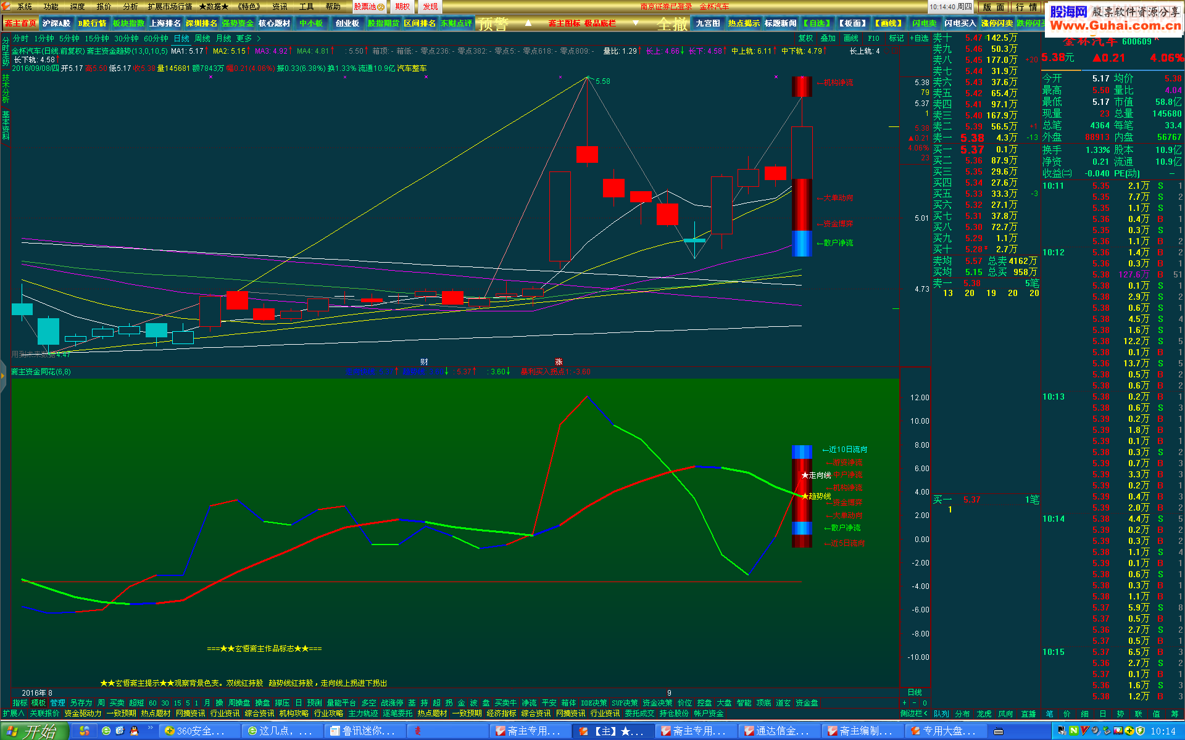1185x740 pixels.
Task: Click the 标记 mark option
Action: click(x=896, y=38)
